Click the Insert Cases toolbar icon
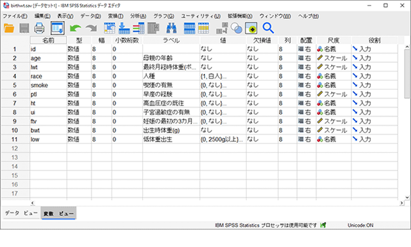This screenshot has height=247, width=411. pyautogui.click(x=189, y=28)
